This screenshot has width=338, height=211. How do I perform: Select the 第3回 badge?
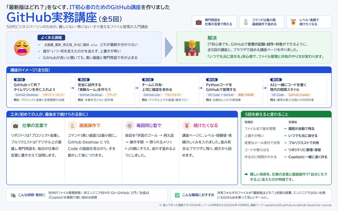pyautogui.click(x=148, y=80)
